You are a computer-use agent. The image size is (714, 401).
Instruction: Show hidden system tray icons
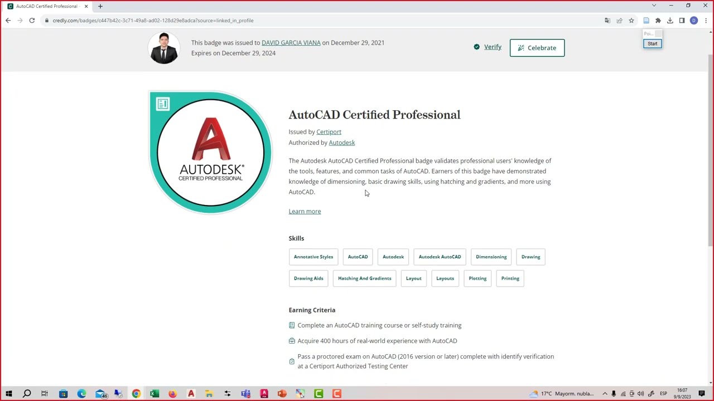[x=605, y=394]
